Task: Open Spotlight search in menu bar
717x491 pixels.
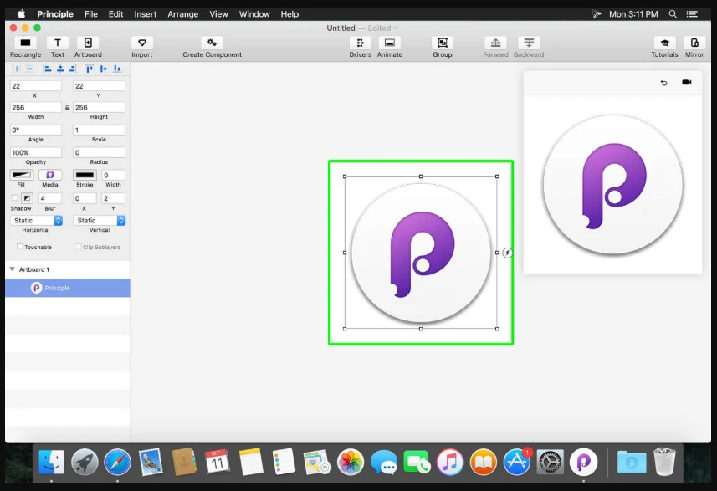Action: click(x=673, y=14)
